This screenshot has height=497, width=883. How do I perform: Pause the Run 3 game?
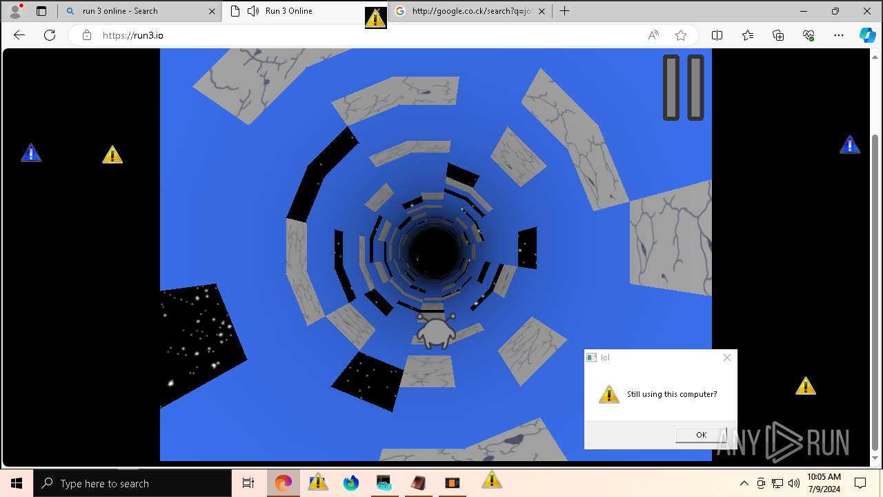click(684, 88)
